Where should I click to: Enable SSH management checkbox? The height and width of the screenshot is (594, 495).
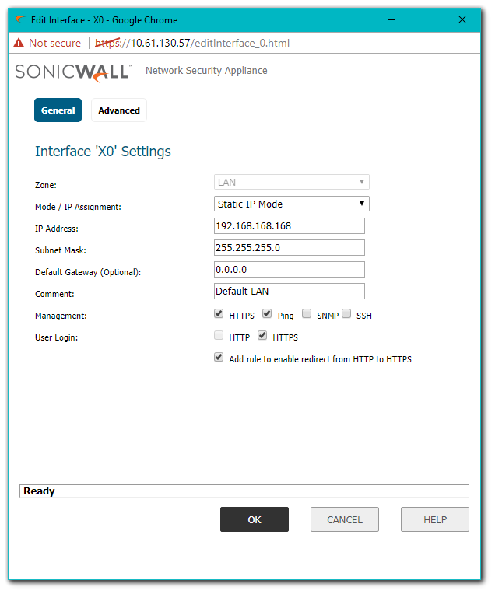click(x=346, y=315)
